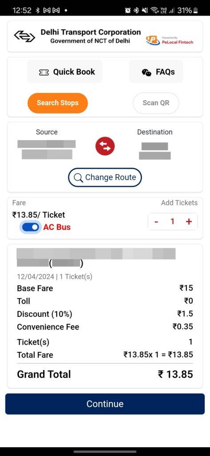This screenshot has height=456, width=210.
Task: Tap the Quick Book ticket icon
Action: pyautogui.click(x=44, y=73)
